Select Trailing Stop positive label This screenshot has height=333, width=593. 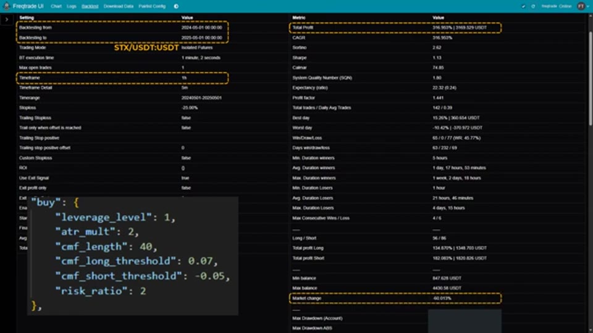coord(40,138)
